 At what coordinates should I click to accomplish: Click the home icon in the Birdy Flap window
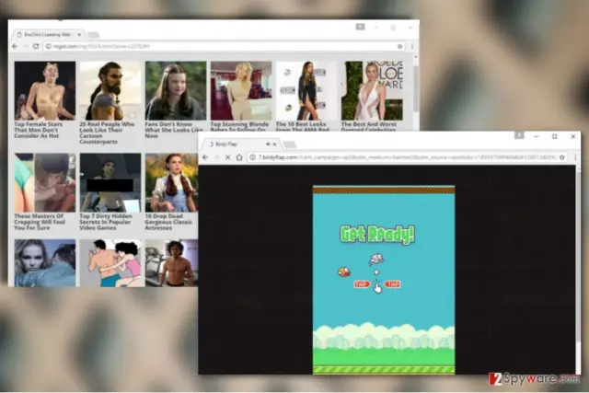click(239, 157)
